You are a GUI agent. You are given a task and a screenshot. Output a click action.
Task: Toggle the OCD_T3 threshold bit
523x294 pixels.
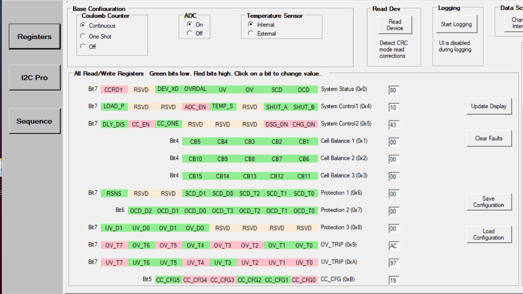[222, 211]
